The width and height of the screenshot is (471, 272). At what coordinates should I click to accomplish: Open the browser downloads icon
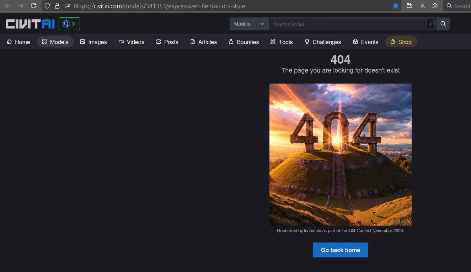click(x=422, y=6)
